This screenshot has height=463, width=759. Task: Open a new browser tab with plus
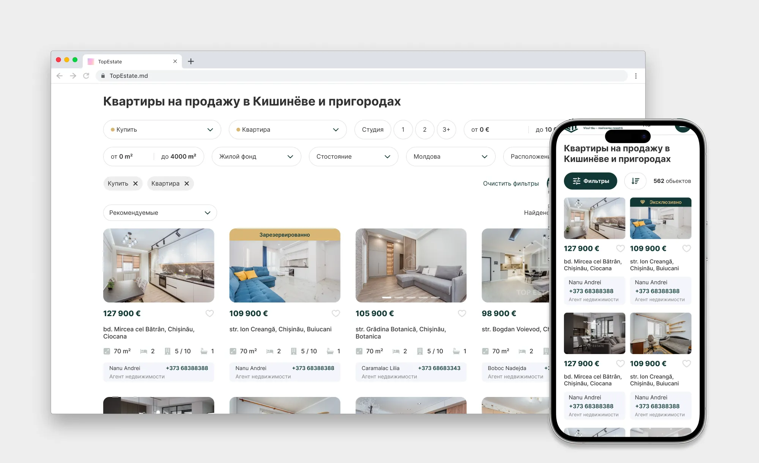191,61
